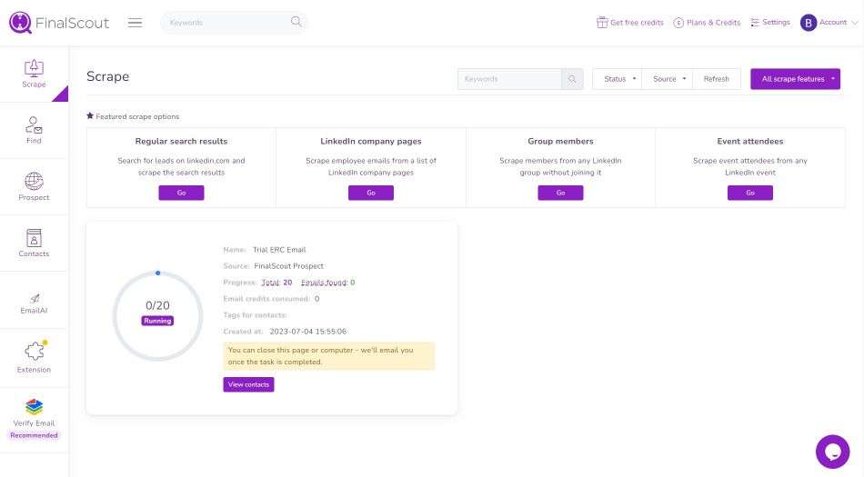Open Verify Email recommended tool
The height and width of the screenshot is (477, 864).
click(35, 419)
